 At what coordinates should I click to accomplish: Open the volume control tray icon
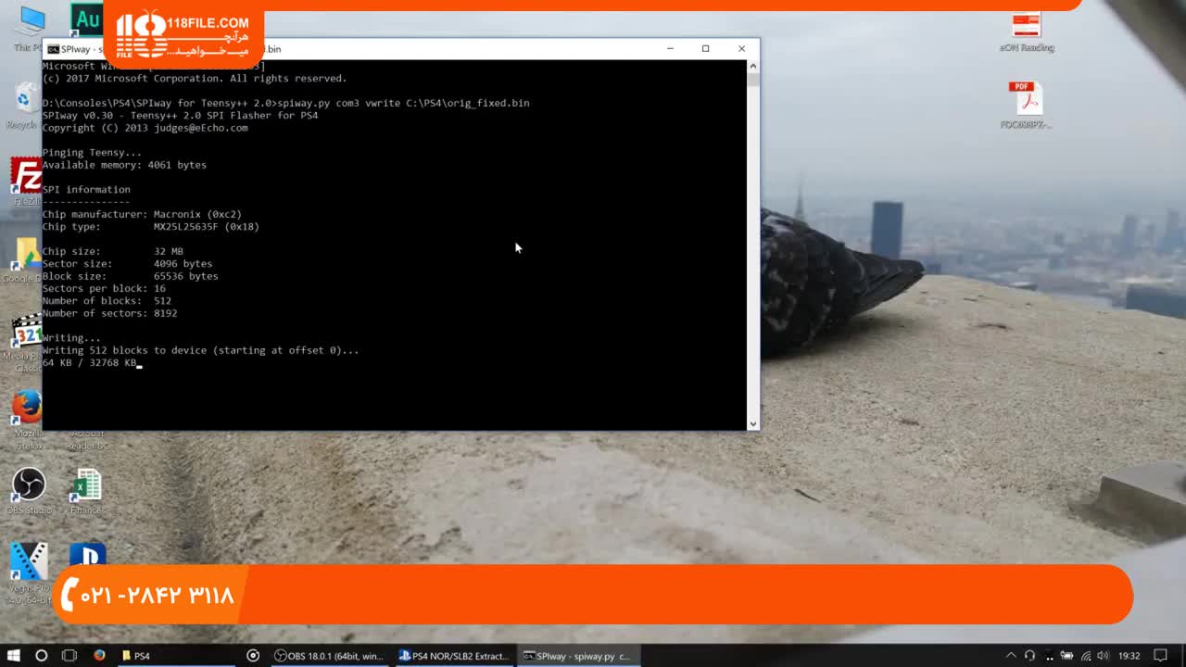tap(1104, 656)
